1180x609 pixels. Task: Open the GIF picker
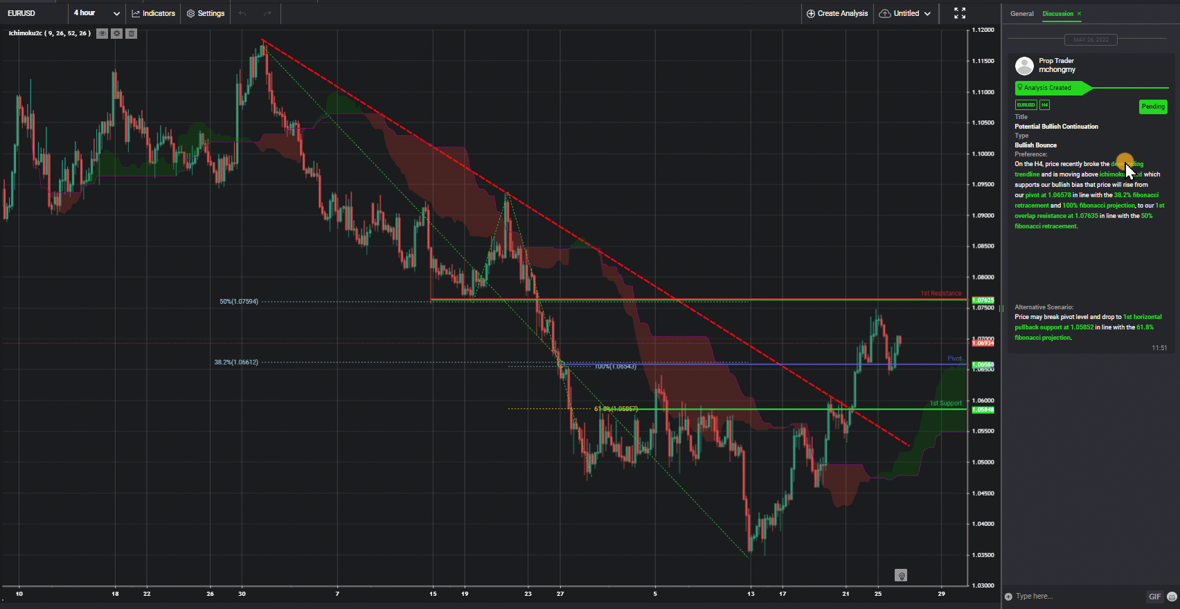click(1155, 597)
